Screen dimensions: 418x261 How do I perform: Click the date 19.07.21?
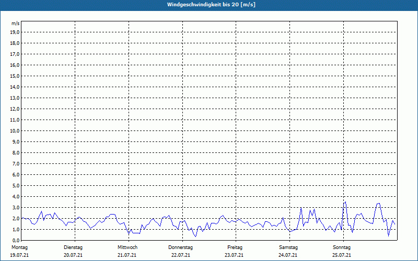19,255
